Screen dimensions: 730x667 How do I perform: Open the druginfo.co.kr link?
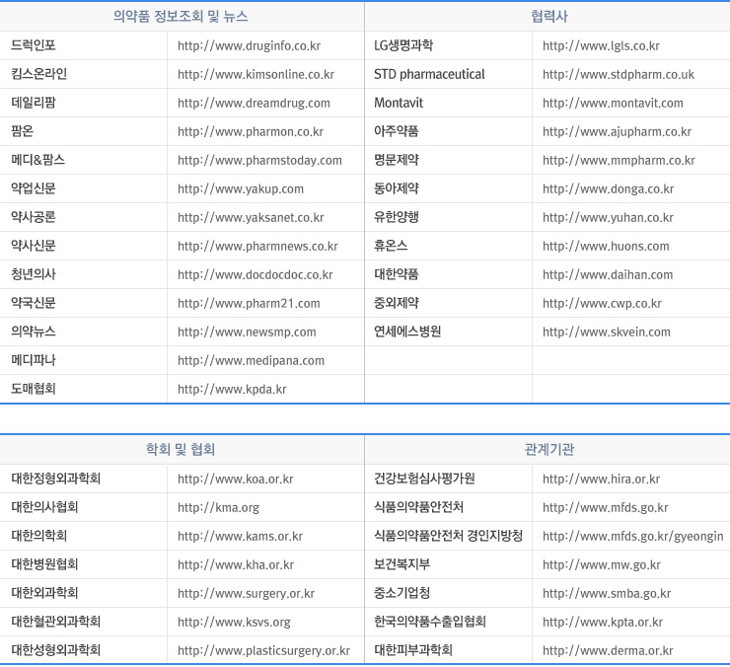tap(249, 46)
